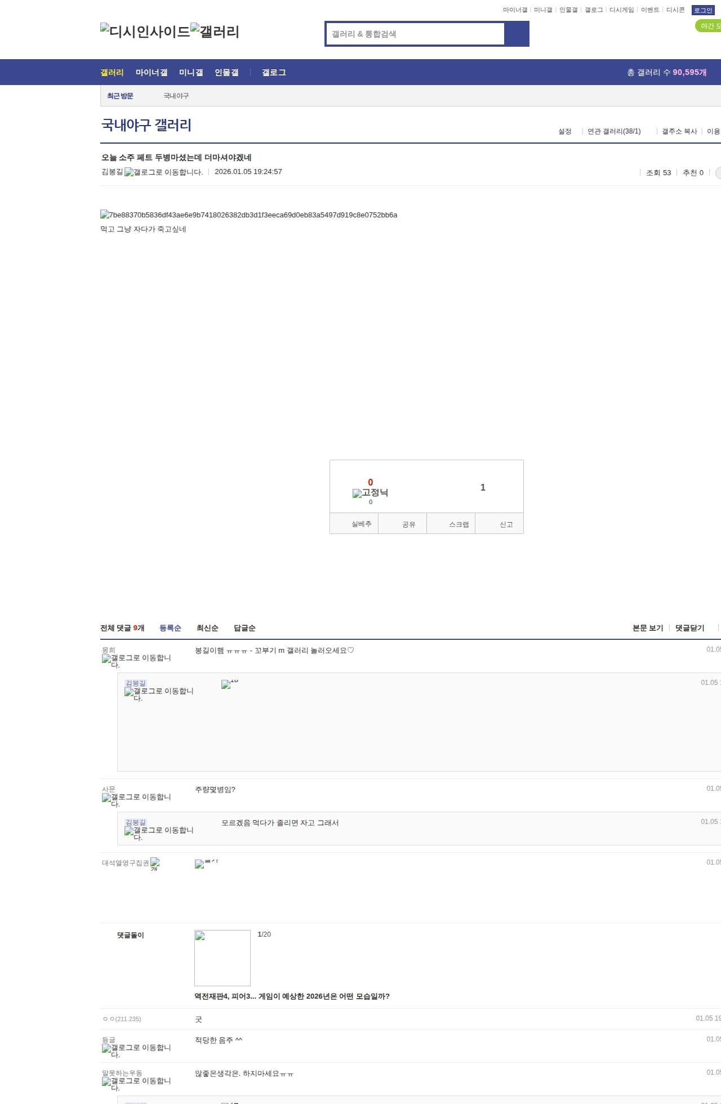Open 국내야구 in recent visits
721x1104 pixels.
click(176, 96)
